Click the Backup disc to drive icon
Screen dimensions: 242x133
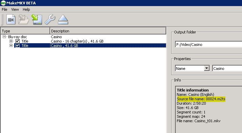37,19
